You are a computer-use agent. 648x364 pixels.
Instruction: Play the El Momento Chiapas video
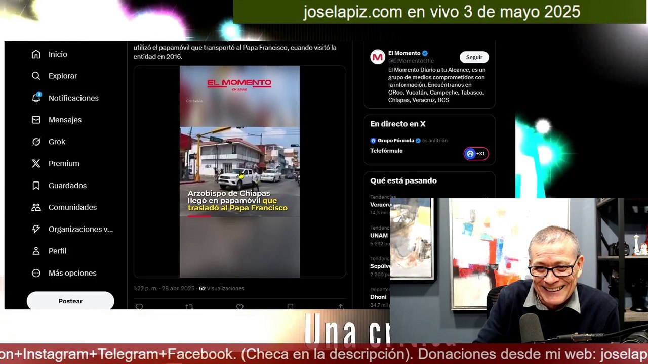tap(239, 171)
